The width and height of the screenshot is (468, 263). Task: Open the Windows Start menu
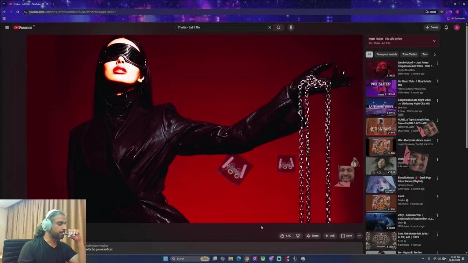(166, 259)
